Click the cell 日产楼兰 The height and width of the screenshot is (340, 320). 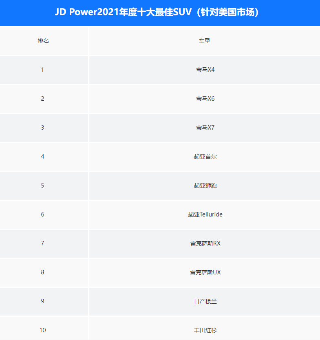point(205,301)
